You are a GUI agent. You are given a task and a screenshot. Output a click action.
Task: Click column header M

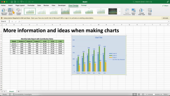[99, 25]
